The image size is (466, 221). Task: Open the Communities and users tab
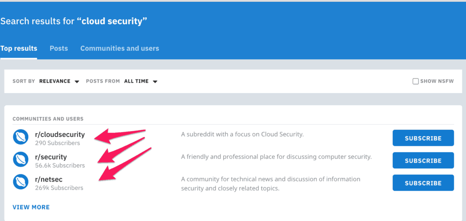[x=120, y=49]
